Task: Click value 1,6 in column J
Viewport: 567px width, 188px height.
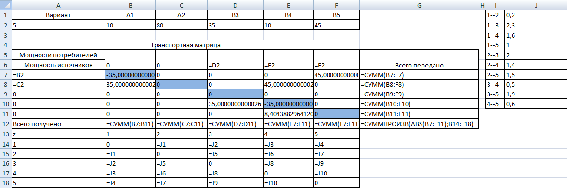Action: pyautogui.click(x=536, y=35)
